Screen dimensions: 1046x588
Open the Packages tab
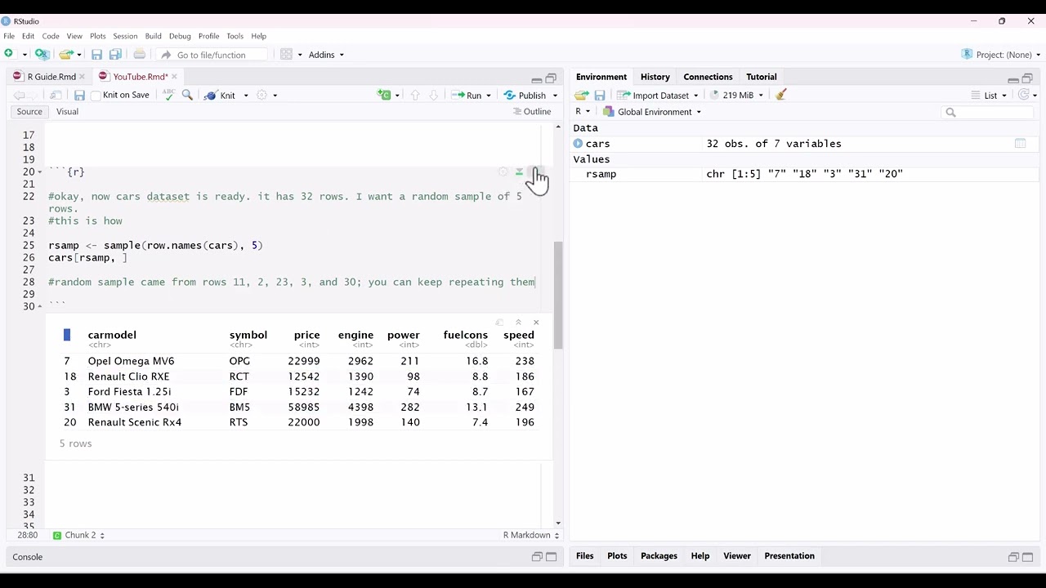[659, 556]
